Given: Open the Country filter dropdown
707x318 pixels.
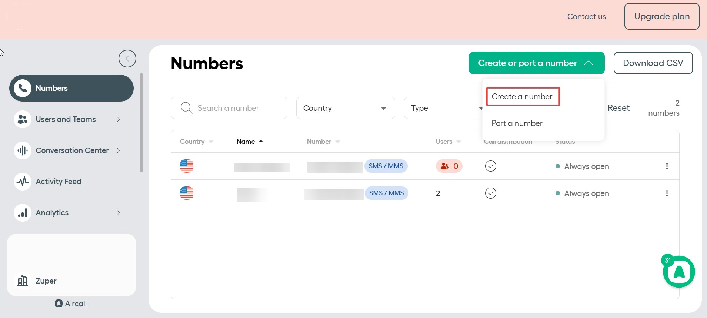Looking at the screenshot, I should coord(345,108).
